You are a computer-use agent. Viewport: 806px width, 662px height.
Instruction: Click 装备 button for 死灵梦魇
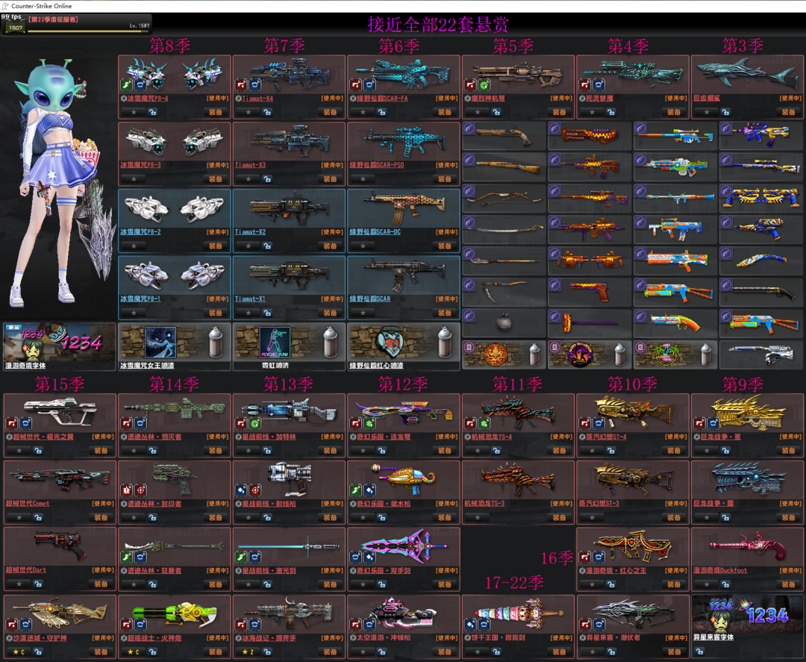[x=674, y=111]
